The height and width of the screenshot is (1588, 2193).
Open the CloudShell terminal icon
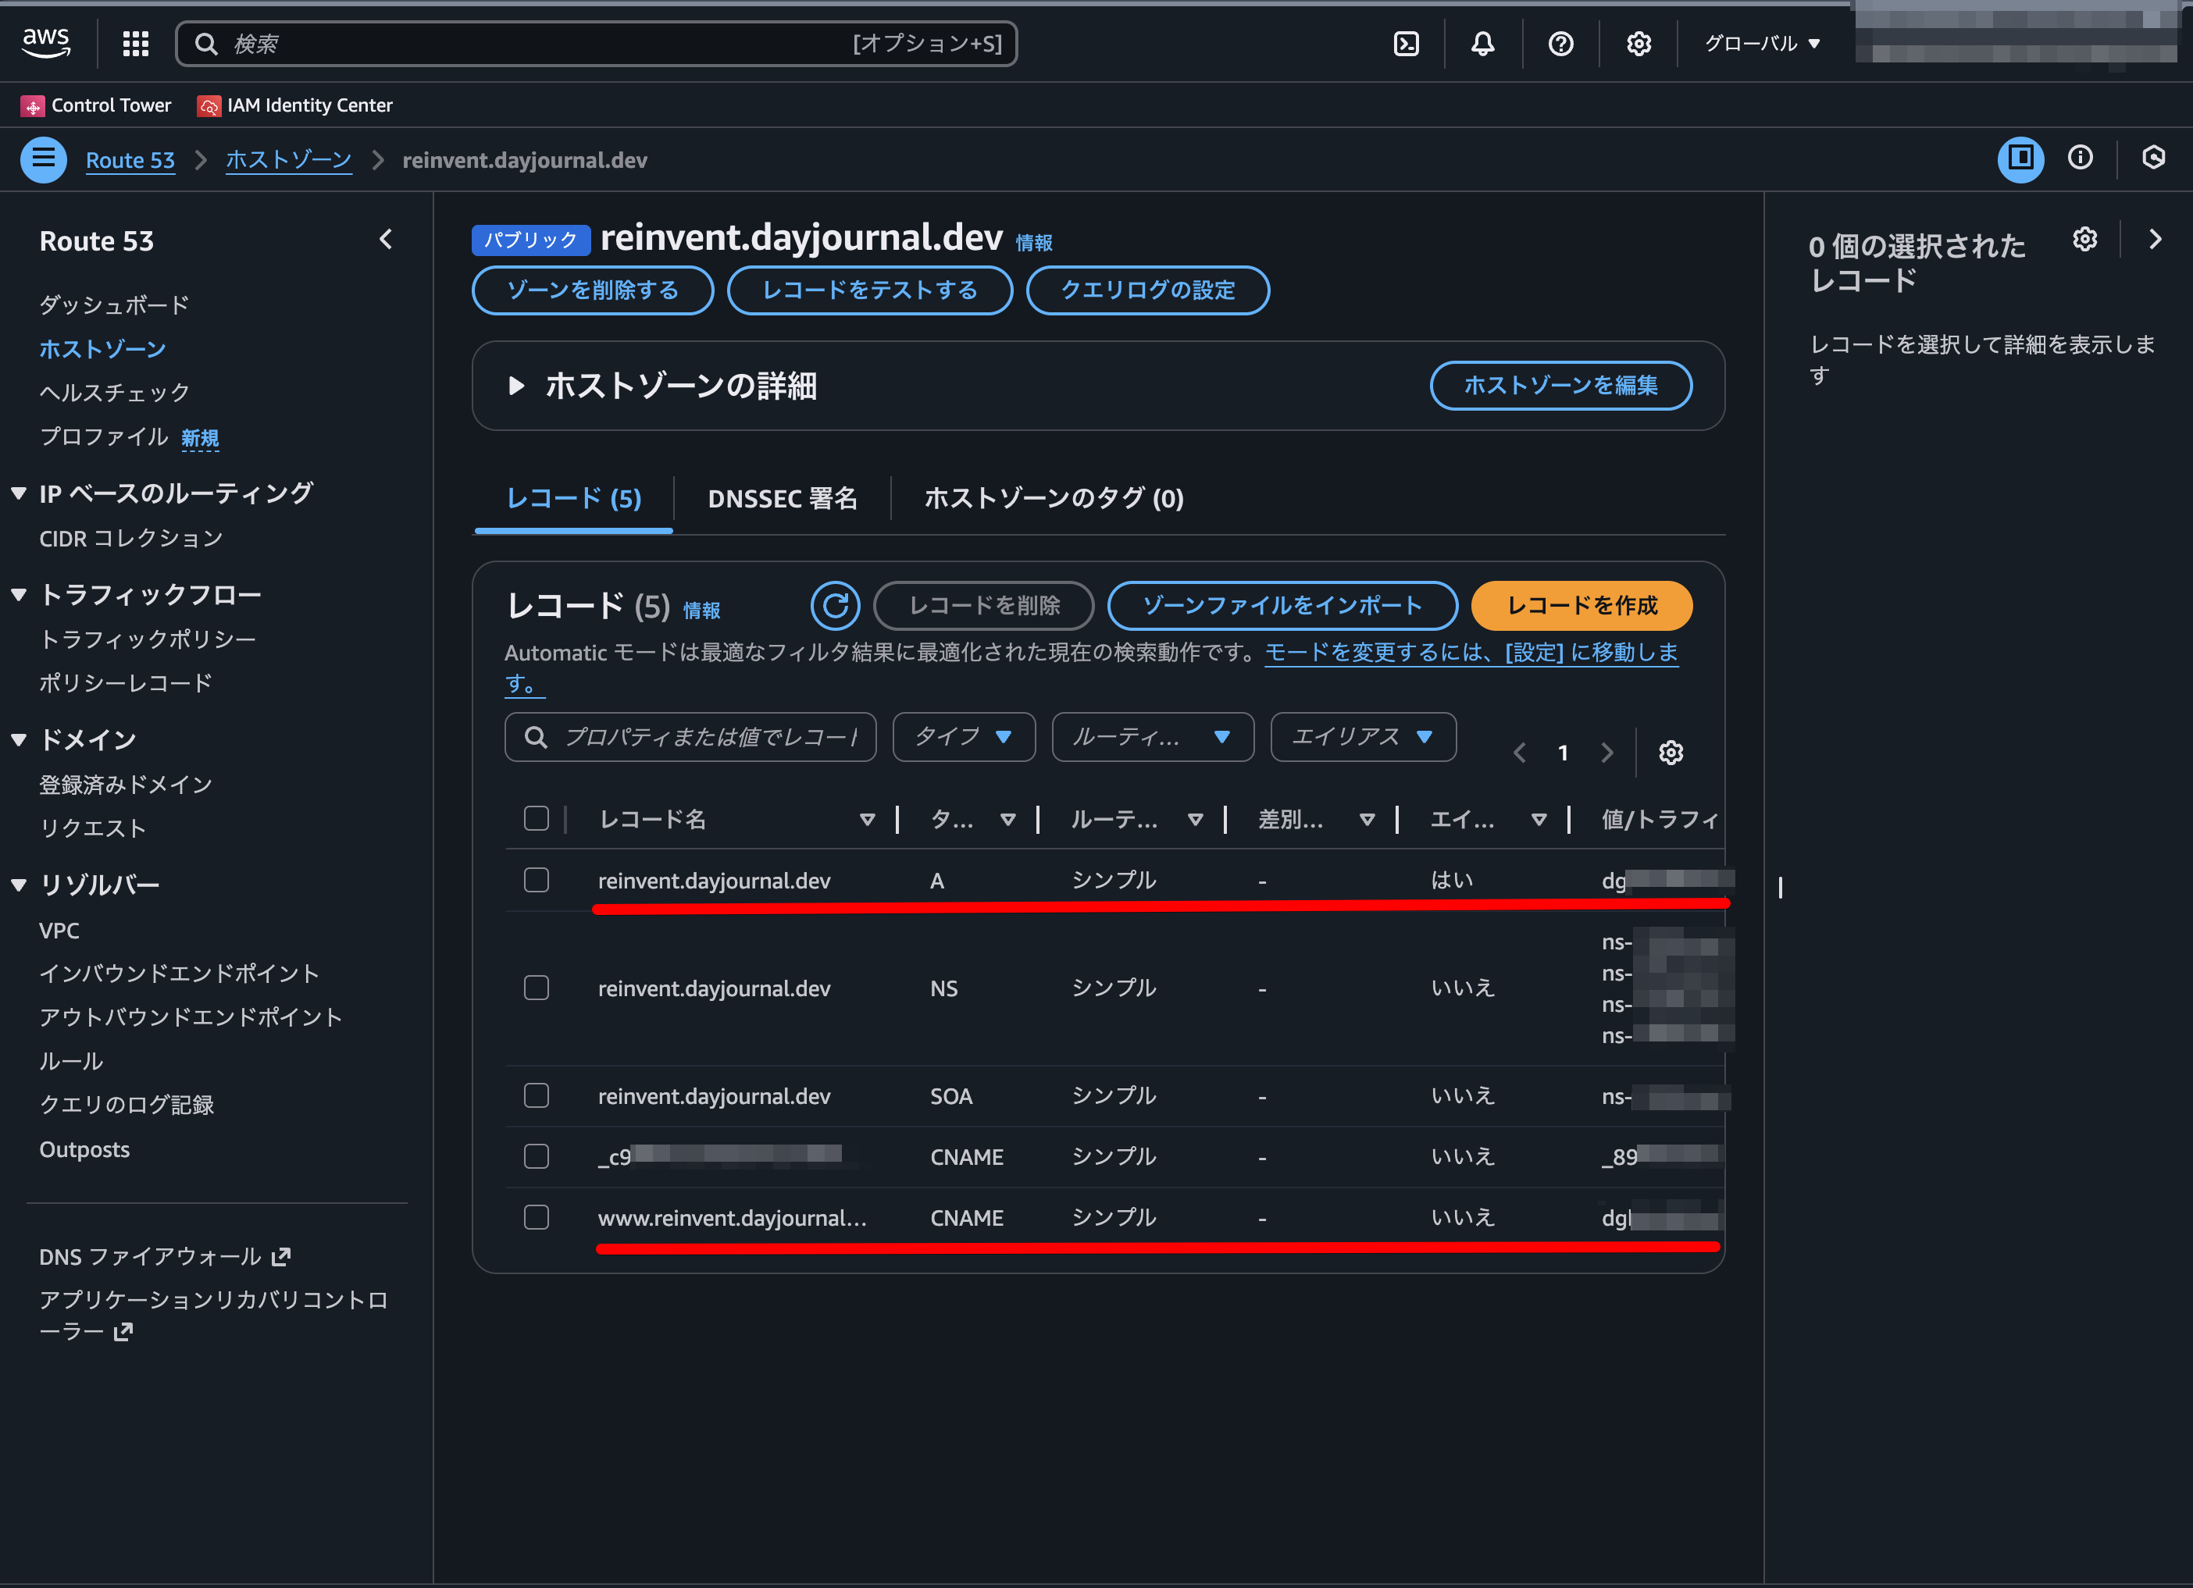(1406, 44)
